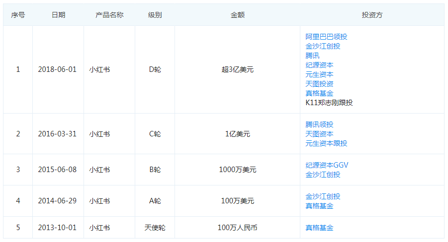This screenshot has height=242, width=448.
Task: Select the date 2015-06-08
Action: click(57, 170)
